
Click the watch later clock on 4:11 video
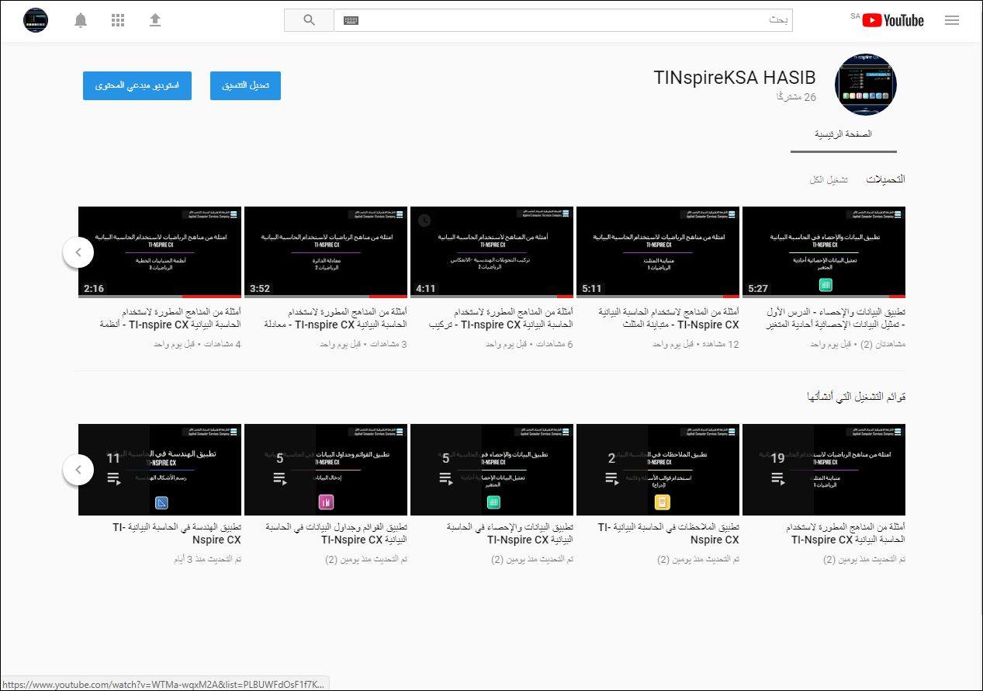click(x=424, y=220)
